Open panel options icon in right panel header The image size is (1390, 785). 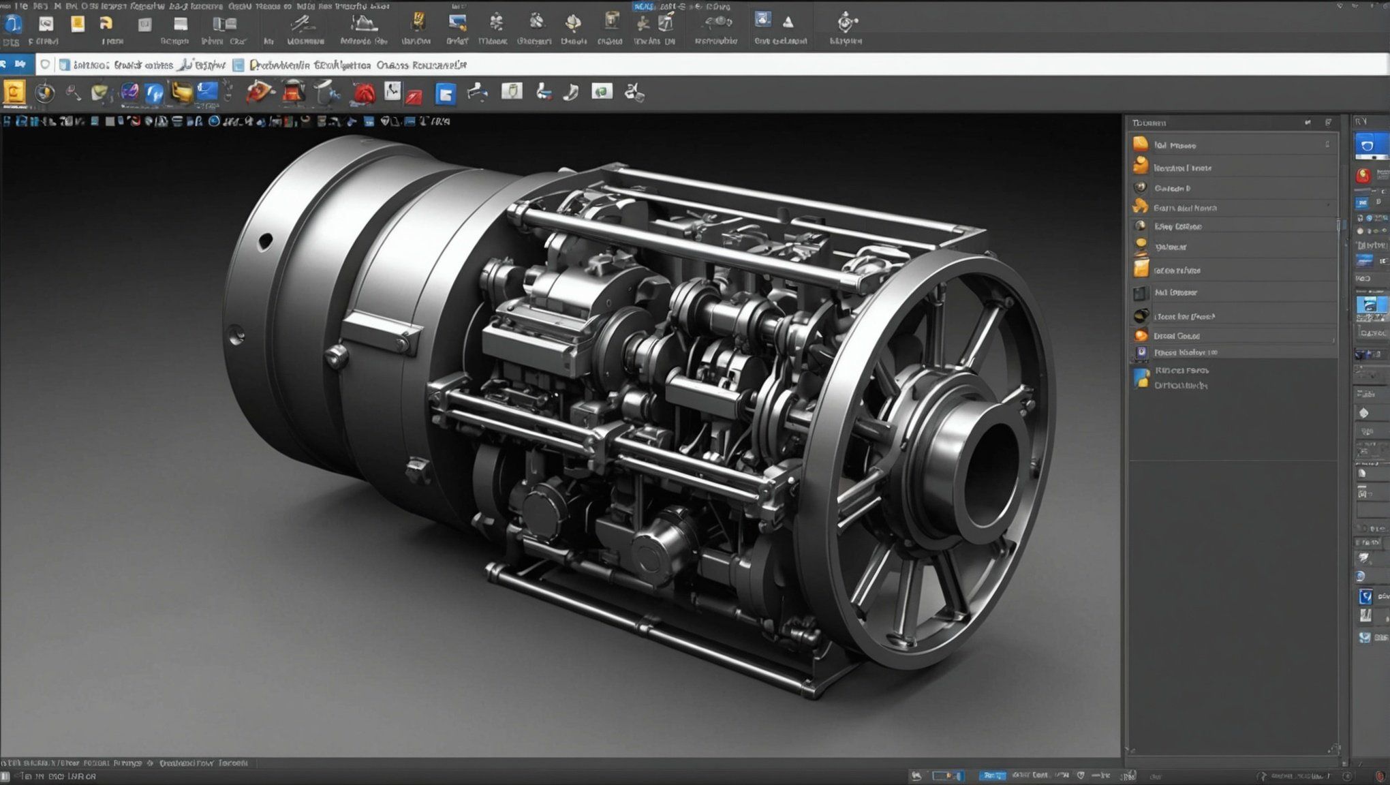pyautogui.click(x=1328, y=123)
